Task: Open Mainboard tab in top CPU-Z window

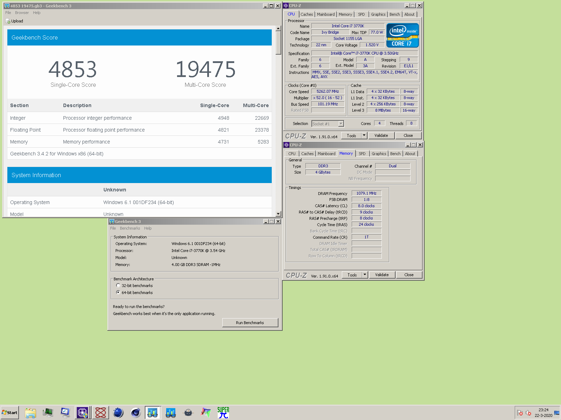Action: point(326,14)
